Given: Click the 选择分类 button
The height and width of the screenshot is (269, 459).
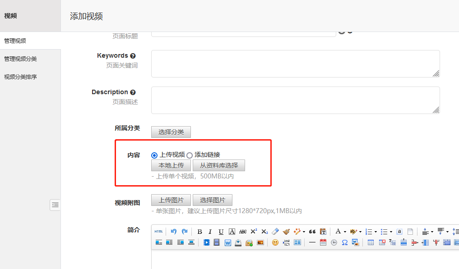Looking at the screenshot, I should click(x=171, y=132).
